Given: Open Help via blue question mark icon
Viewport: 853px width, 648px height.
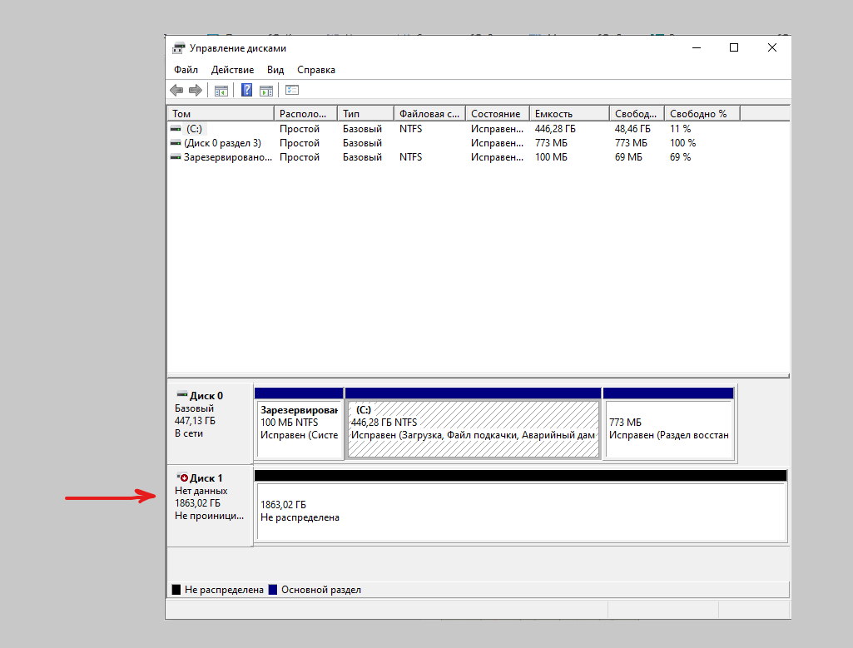Looking at the screenshot, I should [x=246, y=91].
